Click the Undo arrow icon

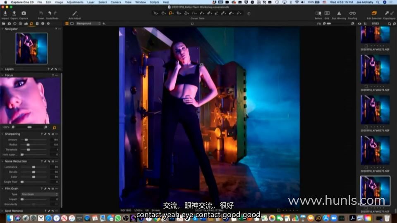coord(50,13)
